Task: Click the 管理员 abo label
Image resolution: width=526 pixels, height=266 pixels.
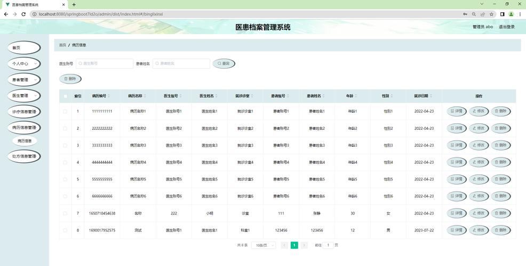Action: (x=483, y=27)
